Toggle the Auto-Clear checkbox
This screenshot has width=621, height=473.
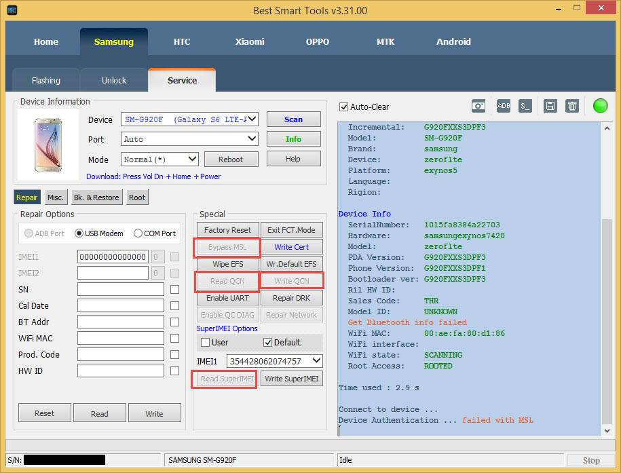pos(343,107)
